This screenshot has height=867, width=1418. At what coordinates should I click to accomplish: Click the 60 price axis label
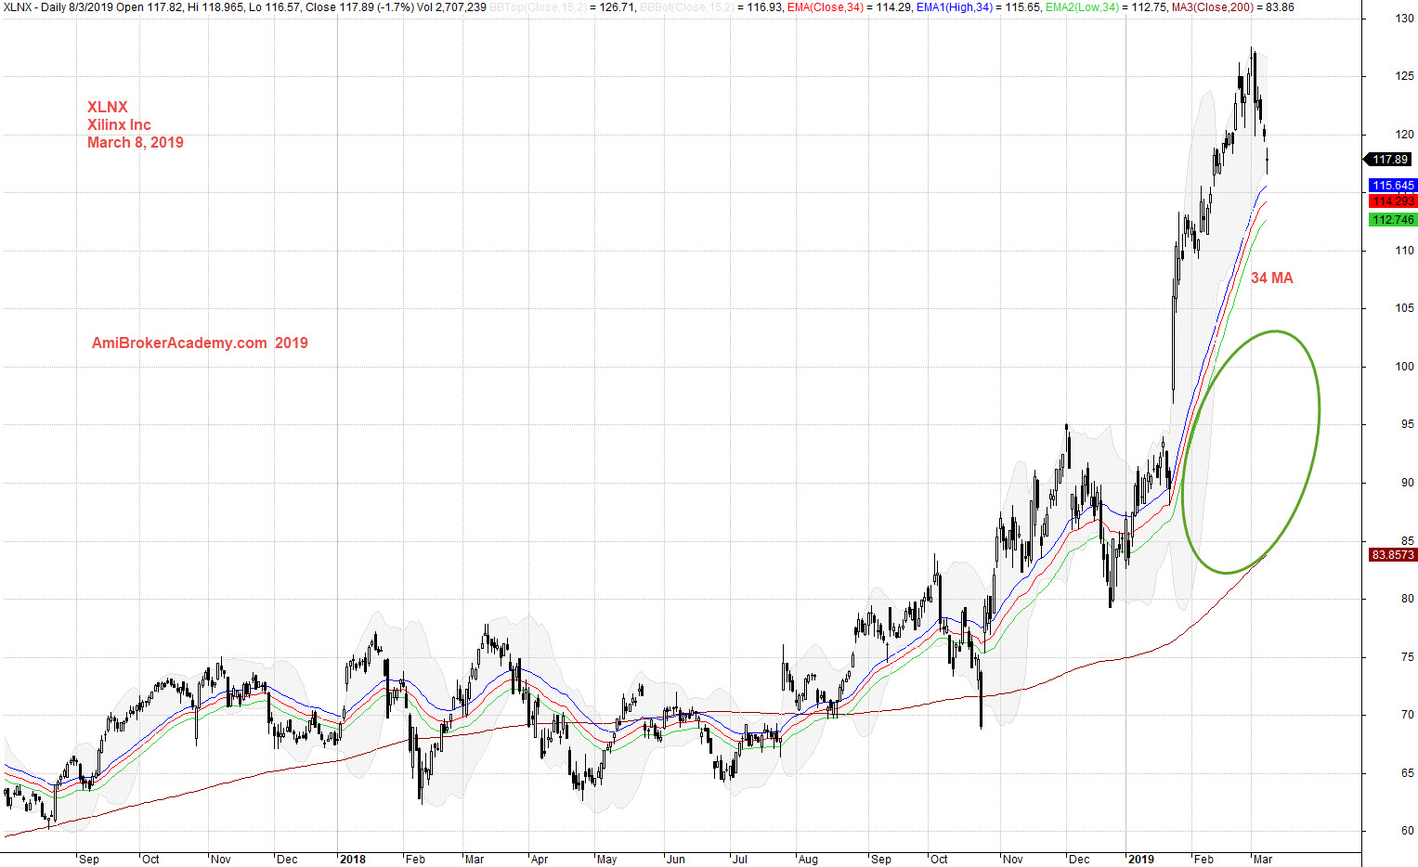1408,831
